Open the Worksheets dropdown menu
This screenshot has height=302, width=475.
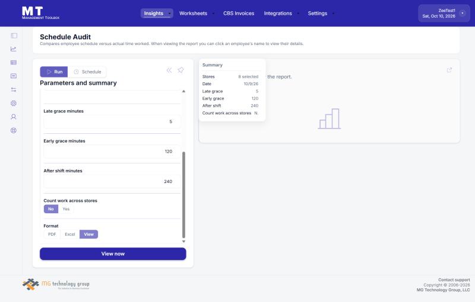pos(197,13)
